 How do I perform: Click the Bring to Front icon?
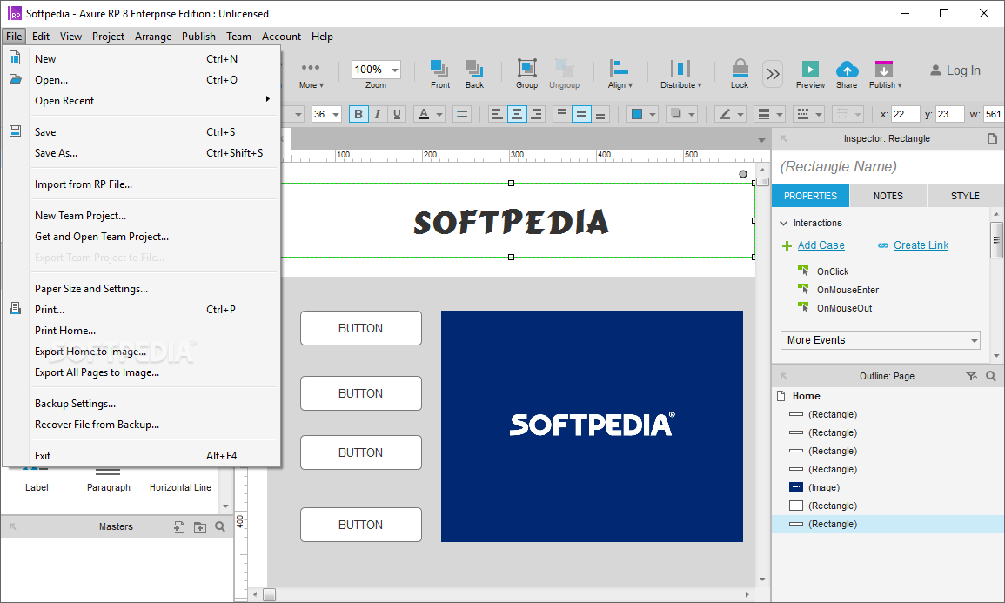pos(439,69)
